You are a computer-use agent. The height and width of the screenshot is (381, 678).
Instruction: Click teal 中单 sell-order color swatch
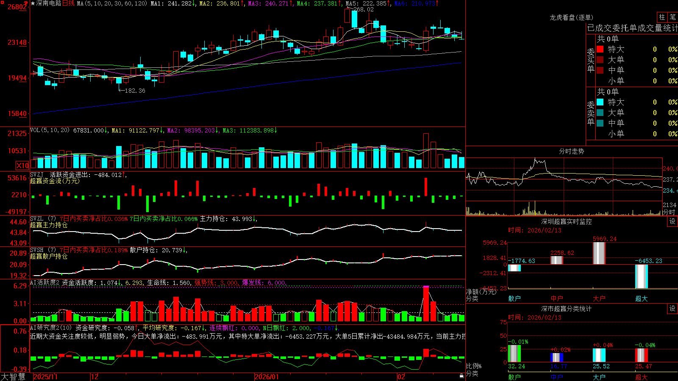tap(600, 123)
